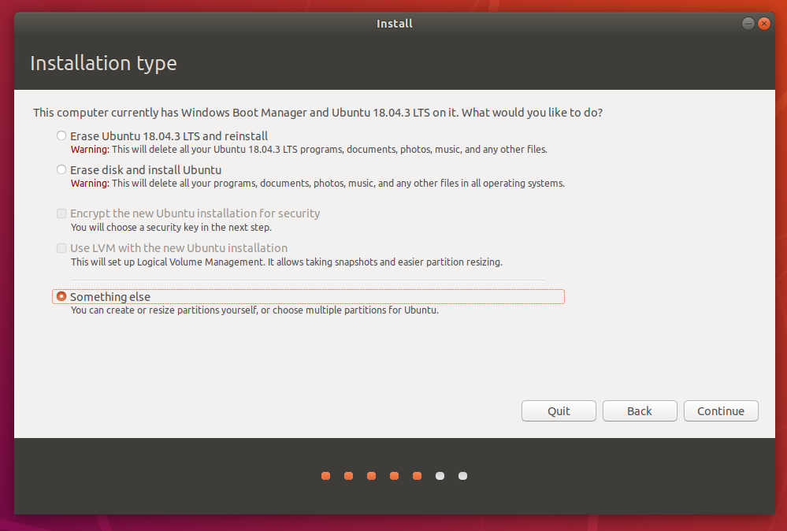787x531 pixels.
Task: Click the Quit button
Action: pos(559,411)
